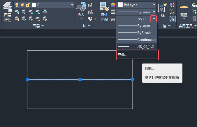Viewport: 197px width, 127px height.
Task: Select the Match Properties (特性匹配) tool
Action: 104,6
